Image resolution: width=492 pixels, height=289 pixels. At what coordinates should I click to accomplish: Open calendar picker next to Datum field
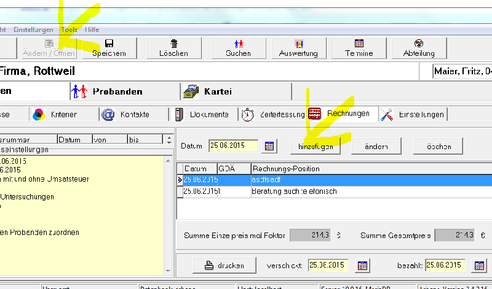coord(269,146)
